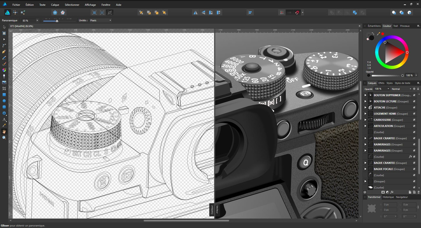Uncheck LOGEMENT HDMI layer visibility
Screen dimensions: 421x228
coord(414,114)
